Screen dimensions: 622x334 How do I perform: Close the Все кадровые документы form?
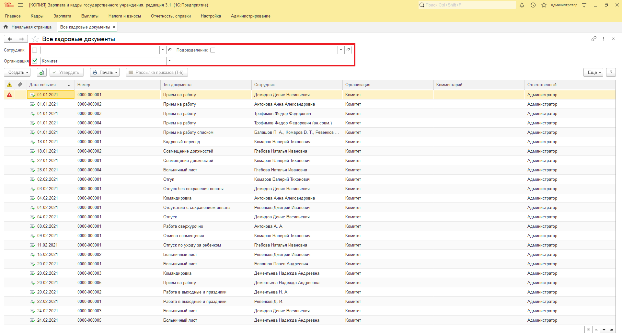613,39
